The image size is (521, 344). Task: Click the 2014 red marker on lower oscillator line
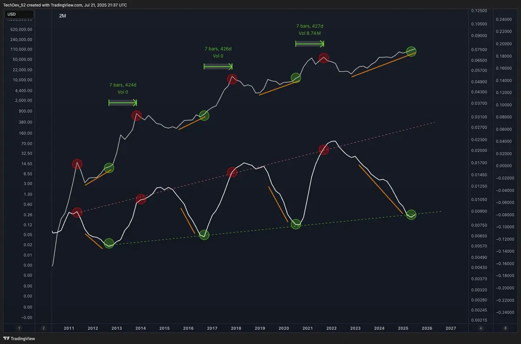tap(141, 199)
